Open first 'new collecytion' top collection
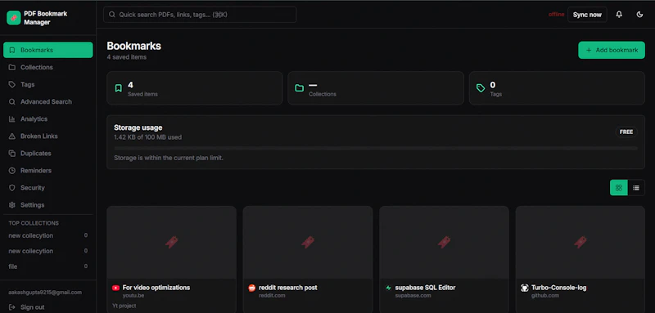Screen dimensions: 655x313 tap(48, 235)
